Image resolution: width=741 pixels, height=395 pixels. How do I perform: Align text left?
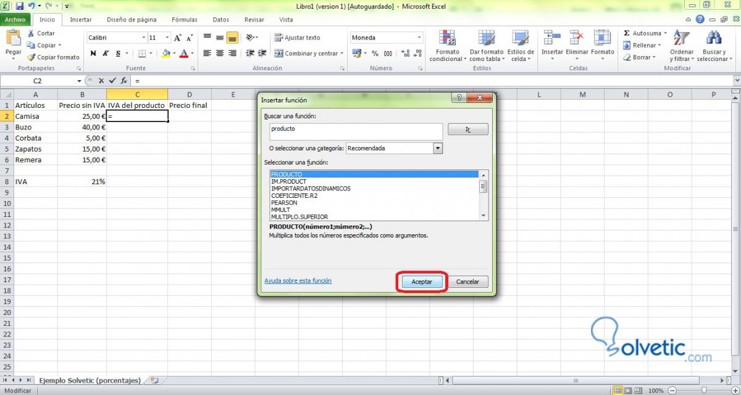pyautogui.click(x=207, y=54)
